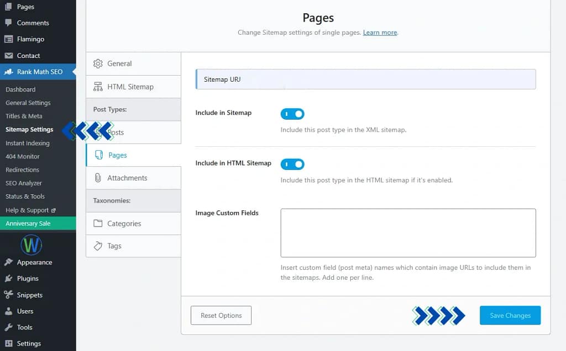This screenshot has width=566, height=351.
Task: Open the Attachments paperclip icon tab
Action: 100,178
